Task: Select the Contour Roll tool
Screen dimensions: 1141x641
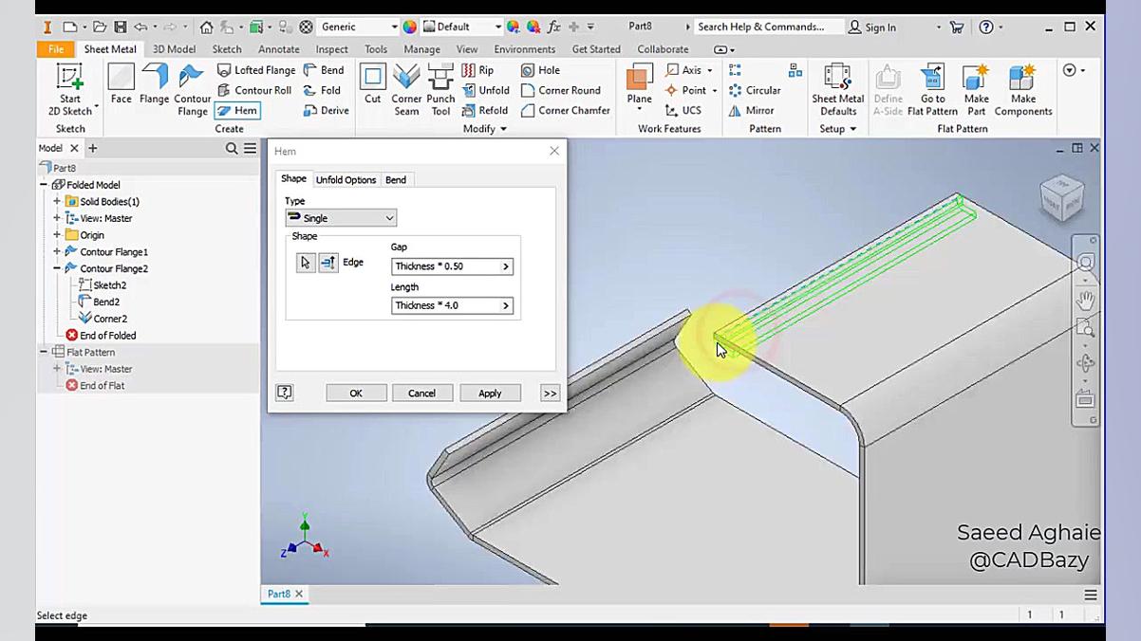Action: click(x=253, y=90)
